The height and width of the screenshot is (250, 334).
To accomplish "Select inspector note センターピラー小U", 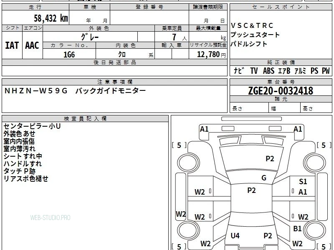I will [x=32, y=126].
